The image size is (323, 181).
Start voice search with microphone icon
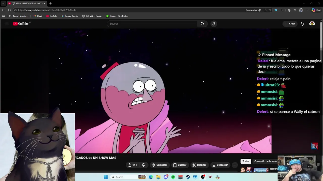pyautogui.click(x=214, y=24)
